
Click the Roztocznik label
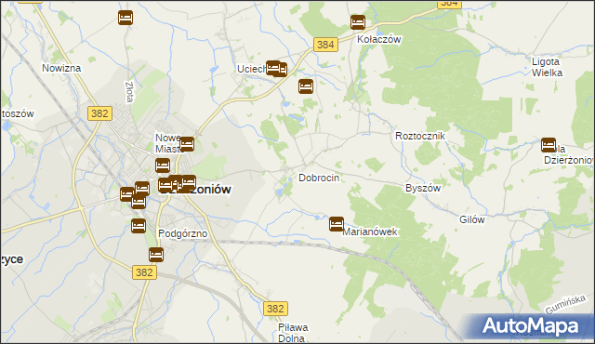420,136
